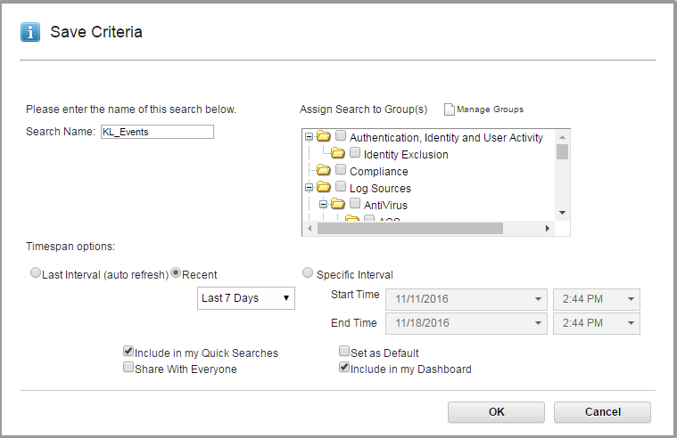The image size is (677, 438).
Task: Open the Last 7 Days dropdown
Action: click(x=245, y=298)
